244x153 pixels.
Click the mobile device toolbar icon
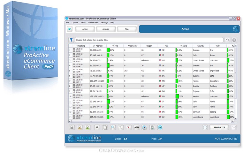click(x=152, y=127)
